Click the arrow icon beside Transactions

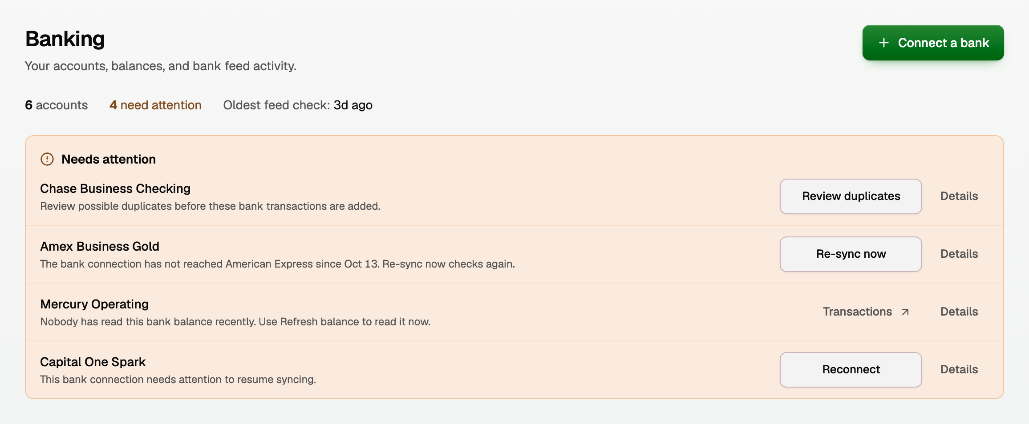[905, 312]
